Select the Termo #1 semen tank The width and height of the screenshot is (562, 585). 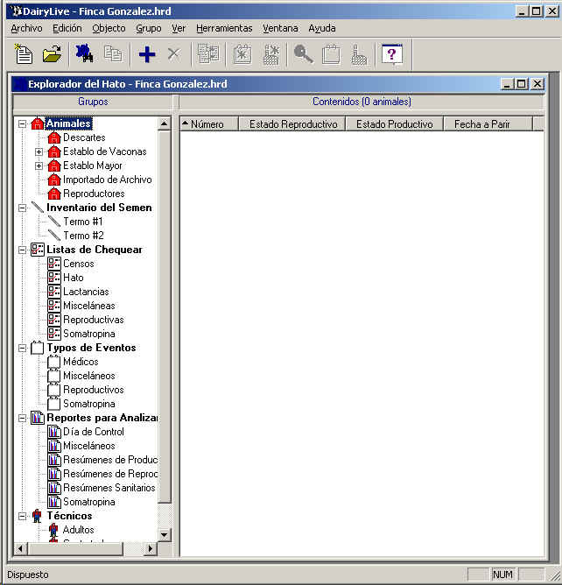click(82, 222)
